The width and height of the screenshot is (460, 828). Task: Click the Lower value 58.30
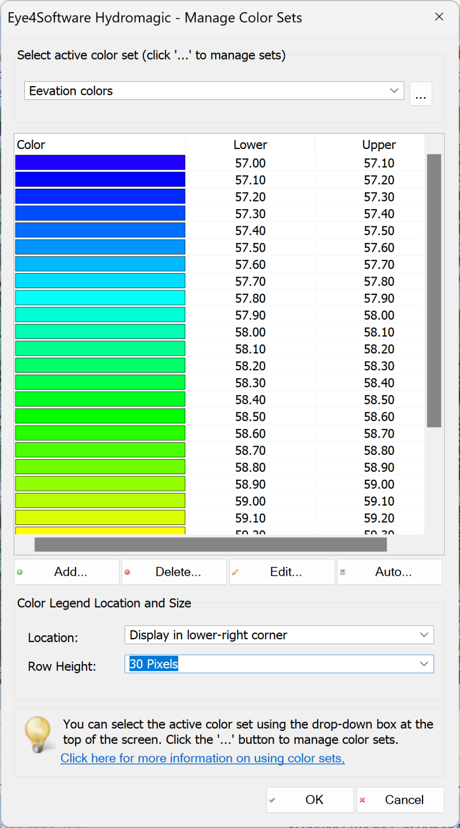(x=250, y=383)
